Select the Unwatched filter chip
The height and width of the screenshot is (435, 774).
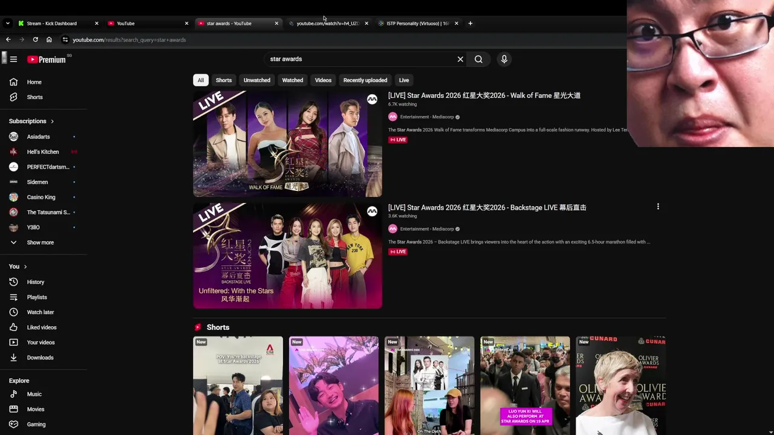[x=257, y=80]
